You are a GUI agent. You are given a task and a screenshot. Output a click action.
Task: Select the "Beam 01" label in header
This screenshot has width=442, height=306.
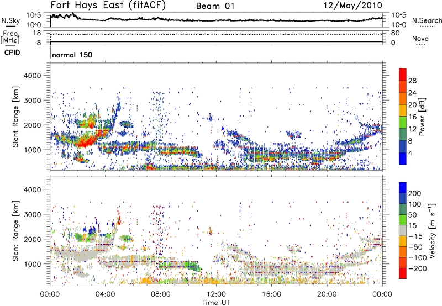(x=215, y=6)
